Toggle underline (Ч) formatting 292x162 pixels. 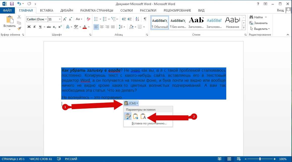tap(40, 27)
